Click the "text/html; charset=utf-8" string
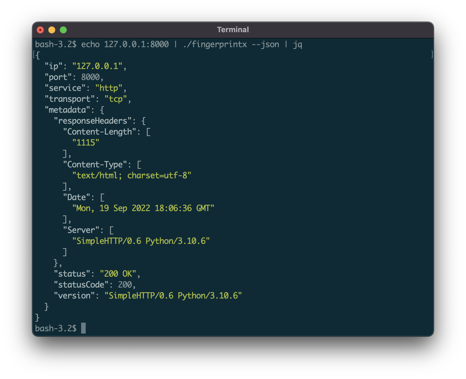 (132, 175)
